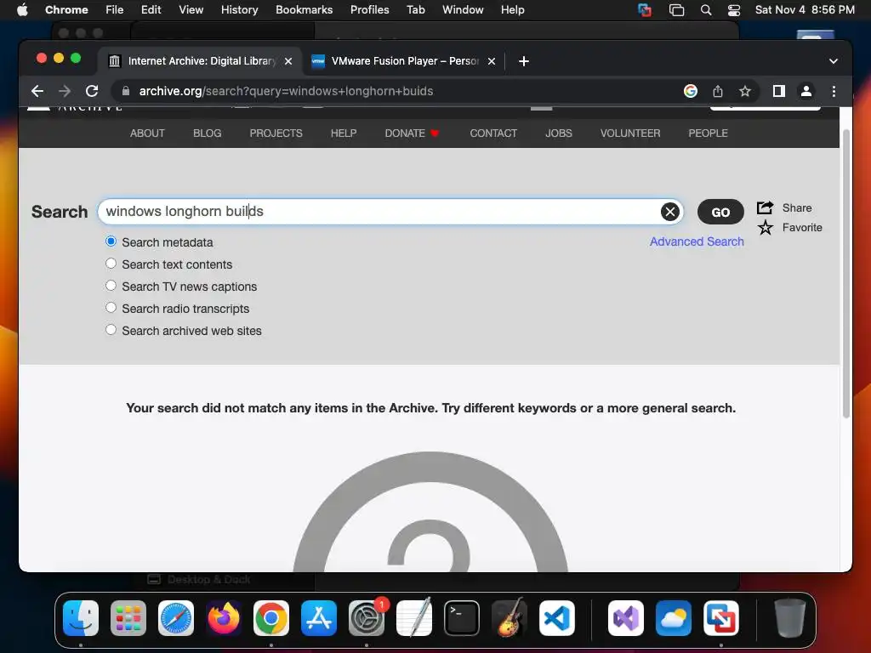Reload the archive.org page
Viewport: 871px width, 653px height.
(x=92, y=91)
